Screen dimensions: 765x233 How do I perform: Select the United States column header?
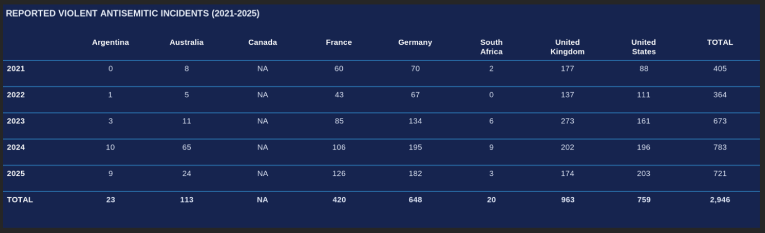coord(644,47)
